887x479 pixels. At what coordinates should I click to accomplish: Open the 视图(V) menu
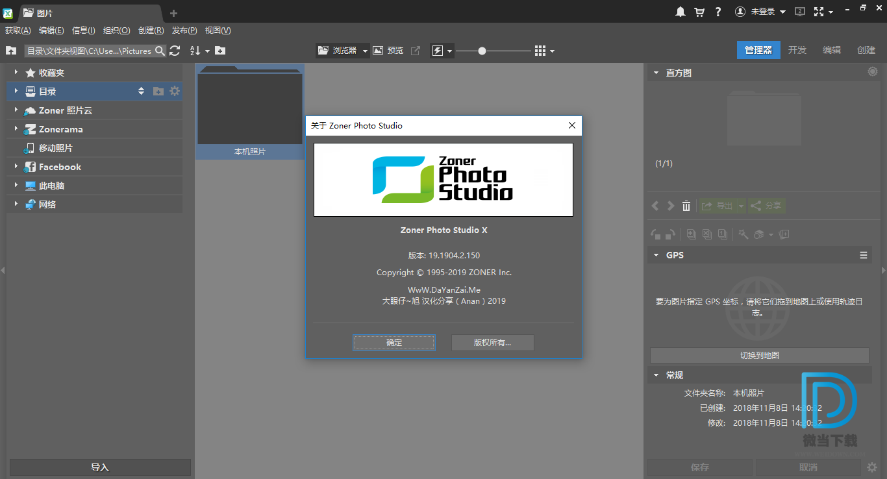coord(218,31)
